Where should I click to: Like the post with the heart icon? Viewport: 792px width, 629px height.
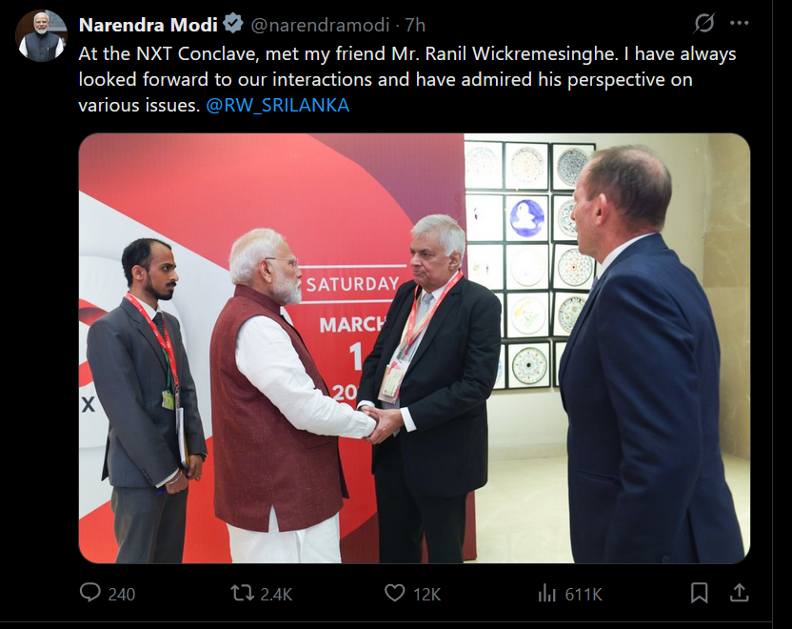[395, 593]
